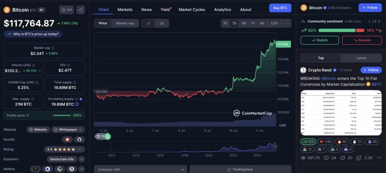Open the Analytics tab

[222, 9]
